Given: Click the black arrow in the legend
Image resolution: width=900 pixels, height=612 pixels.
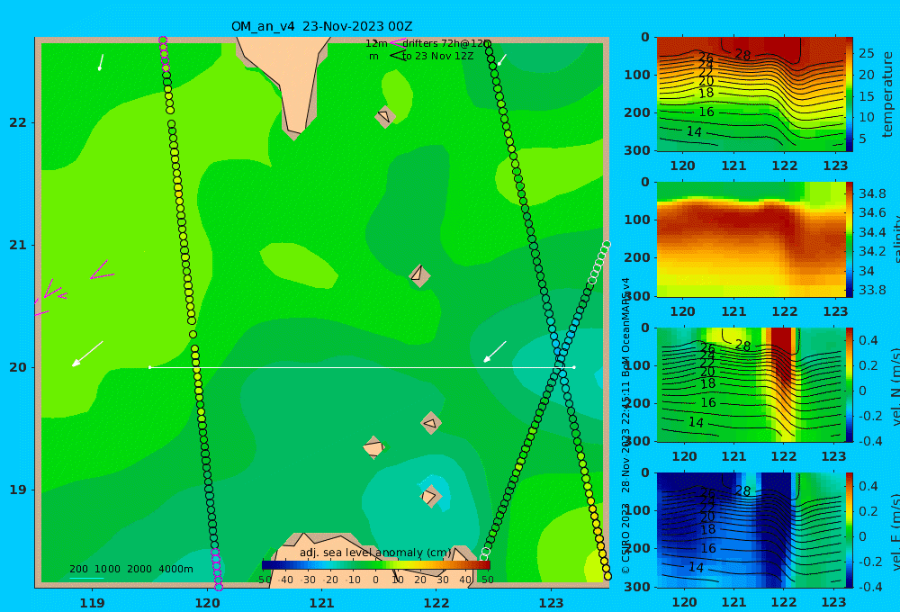Looking at the screenshot, I should tap(397, 56).
